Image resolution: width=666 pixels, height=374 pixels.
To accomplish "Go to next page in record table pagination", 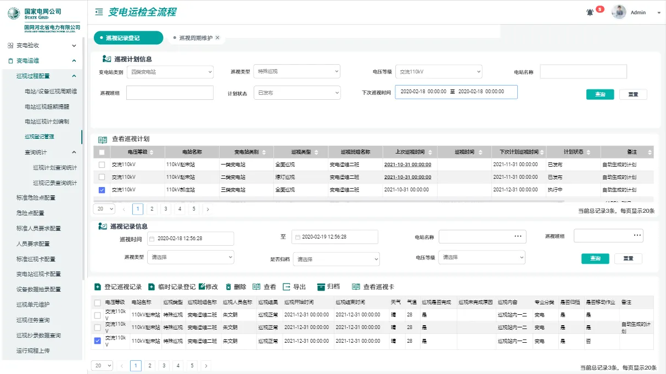I will 206,365.
